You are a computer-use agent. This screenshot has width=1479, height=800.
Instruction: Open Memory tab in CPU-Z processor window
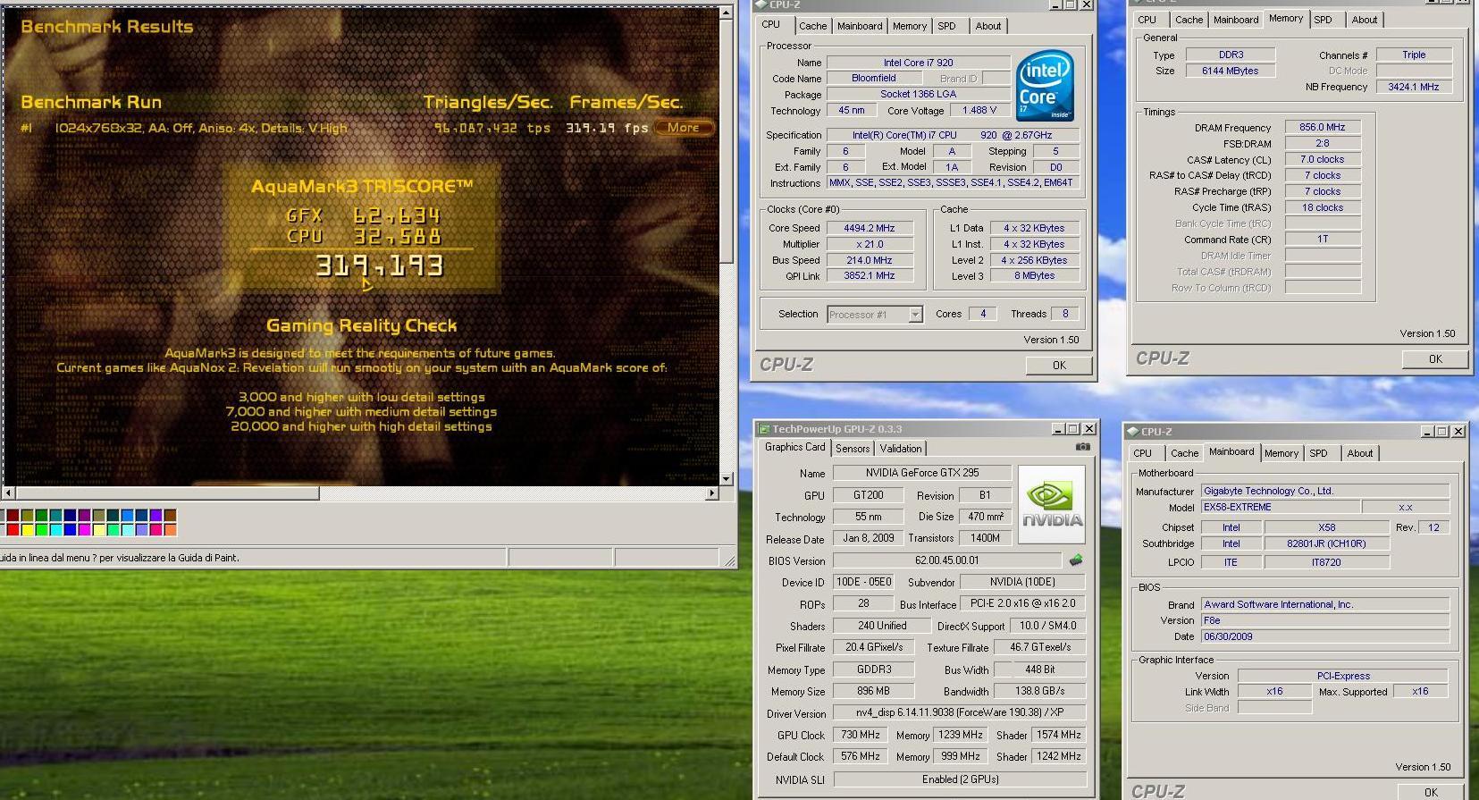click(910, 26)
